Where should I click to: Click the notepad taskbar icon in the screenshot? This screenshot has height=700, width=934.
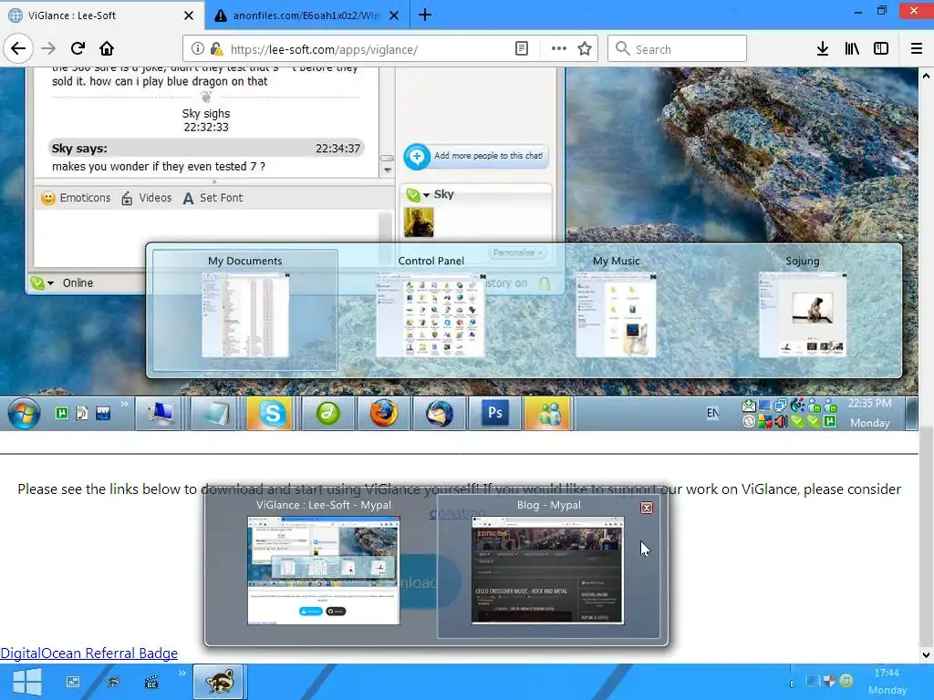(x=216, y=413)
